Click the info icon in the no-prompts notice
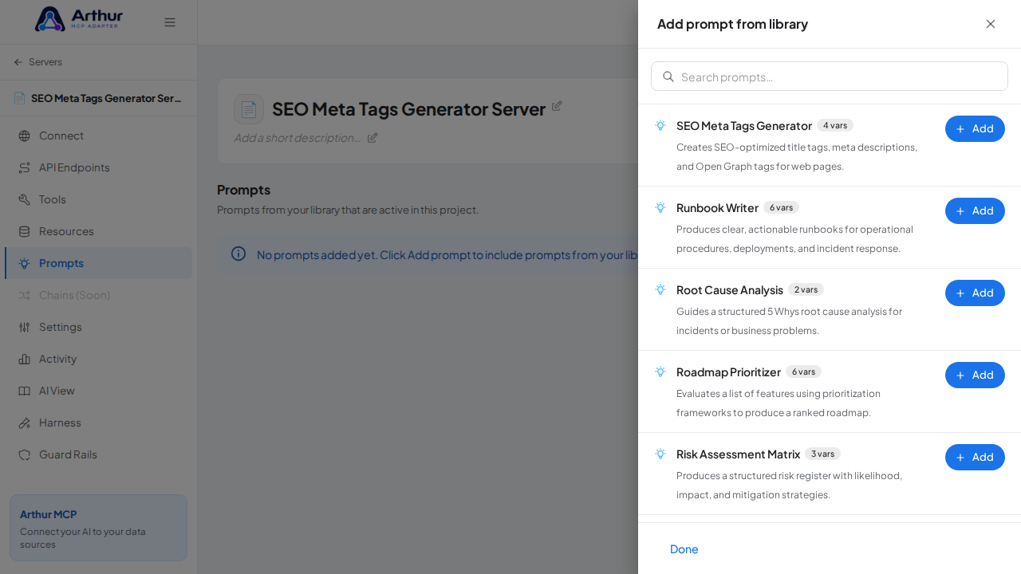Viewport: 1021px width, 574px height. tap(238, 254)
